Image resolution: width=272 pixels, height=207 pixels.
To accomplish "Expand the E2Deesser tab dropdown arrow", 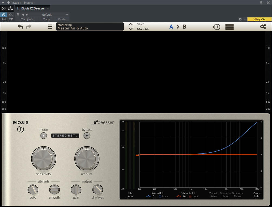I will pos(48,8).
